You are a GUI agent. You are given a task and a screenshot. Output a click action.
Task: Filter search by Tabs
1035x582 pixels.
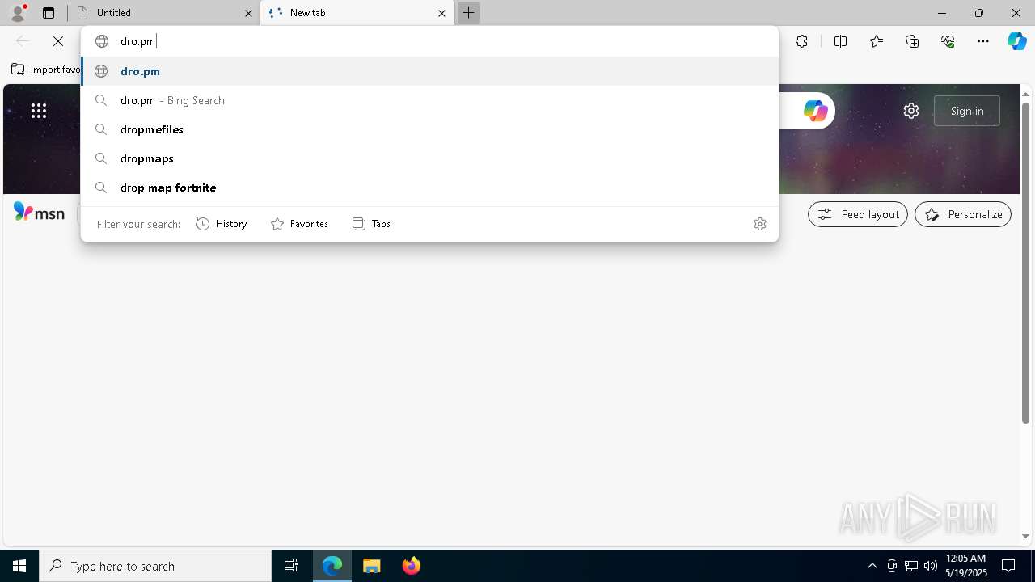pyautogui.click(x=371, y=224)
